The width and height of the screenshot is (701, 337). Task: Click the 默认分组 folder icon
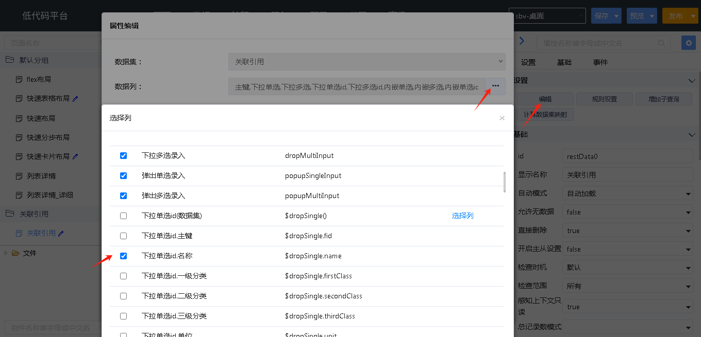(x=10, y=60)
